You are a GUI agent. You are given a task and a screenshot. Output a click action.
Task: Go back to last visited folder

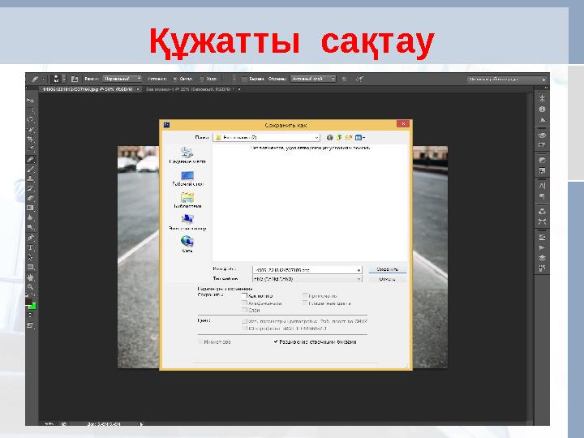tap(329, 137)
